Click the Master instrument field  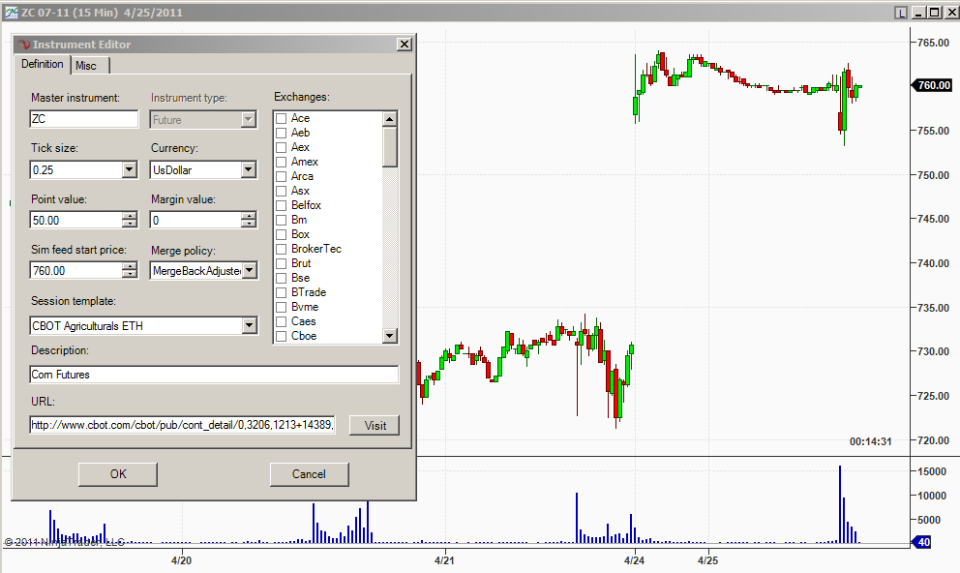click(x=84, y=119)
